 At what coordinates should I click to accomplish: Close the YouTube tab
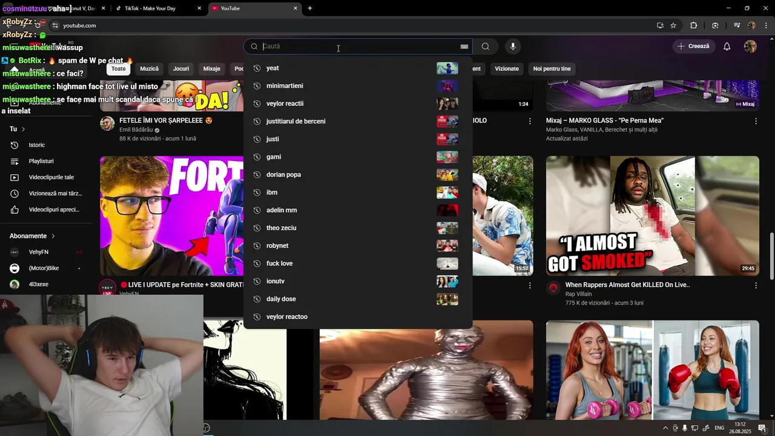pos(295,8)
